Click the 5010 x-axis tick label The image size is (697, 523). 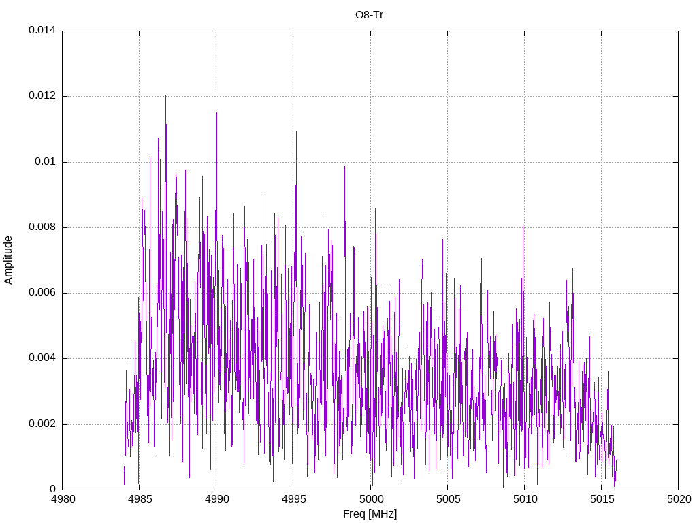tap(525, 499)
